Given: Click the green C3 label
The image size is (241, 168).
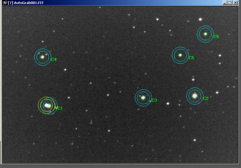Looking at the screenshot, I should pyautogui.click(x=154, y=100).
